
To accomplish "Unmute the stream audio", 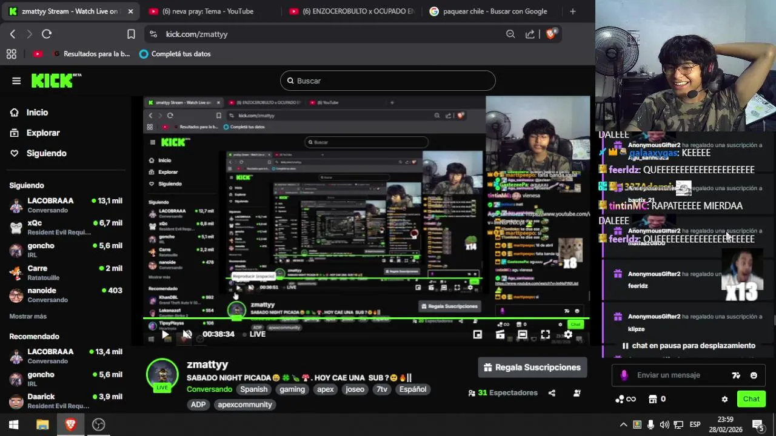I will click(x=187, y=334).
